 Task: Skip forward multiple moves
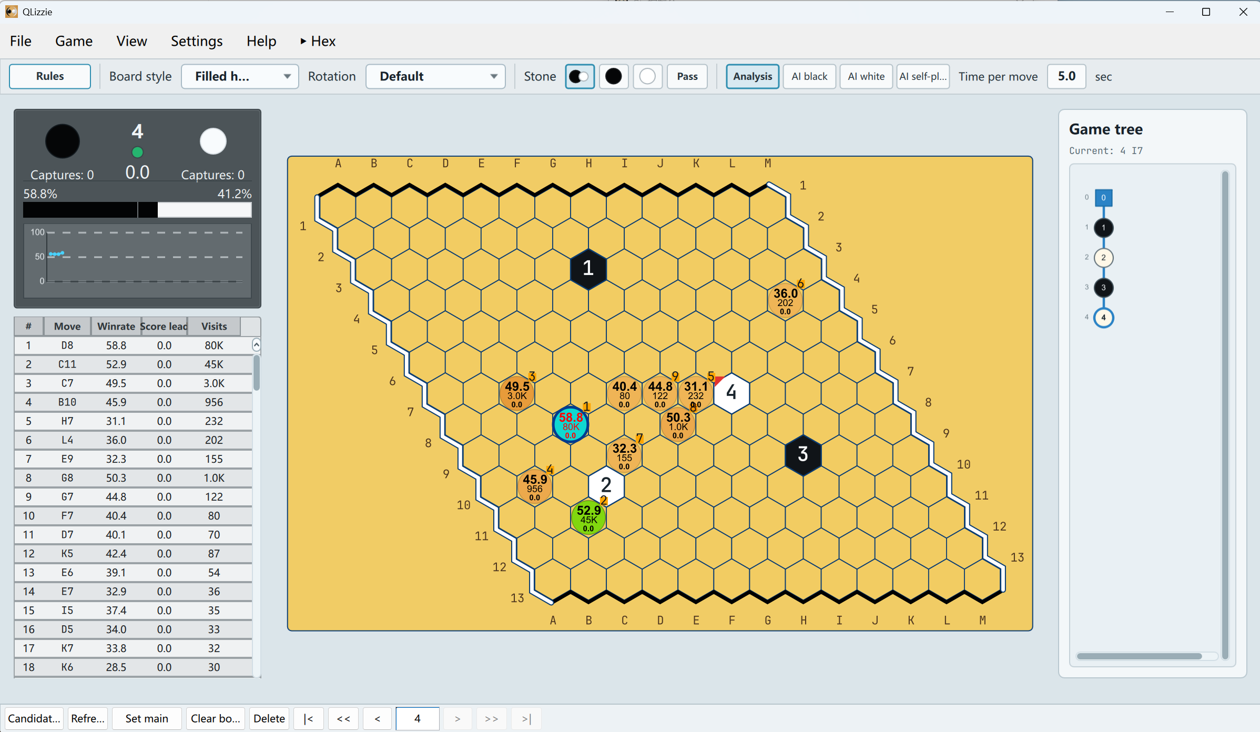pos(492,718)
